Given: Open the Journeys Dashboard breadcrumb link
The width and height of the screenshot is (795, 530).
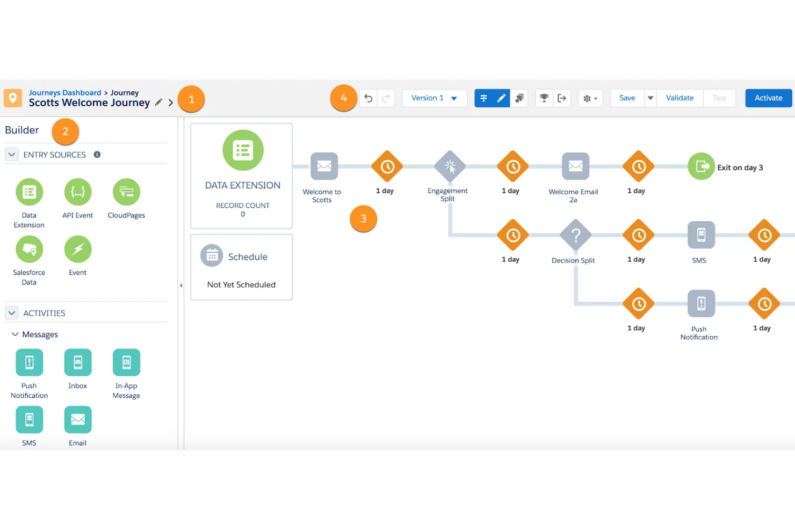Looking at the screenshot, I should [x=65, y=93].
